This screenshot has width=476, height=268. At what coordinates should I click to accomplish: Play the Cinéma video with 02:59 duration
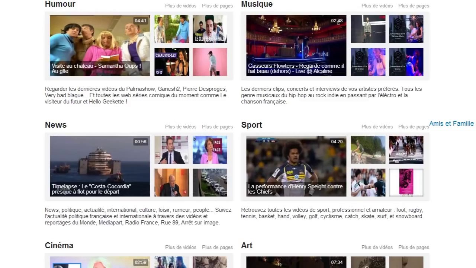(x=100, y=262)
